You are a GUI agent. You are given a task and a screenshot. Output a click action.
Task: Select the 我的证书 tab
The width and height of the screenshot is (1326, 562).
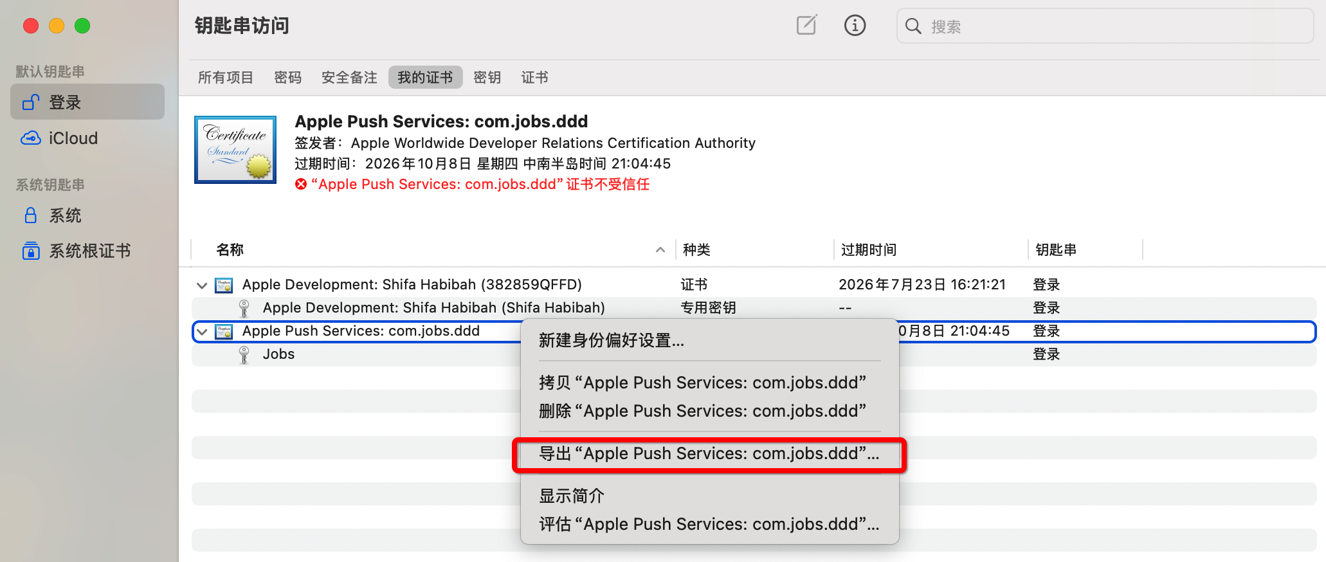tap(425, 78)
